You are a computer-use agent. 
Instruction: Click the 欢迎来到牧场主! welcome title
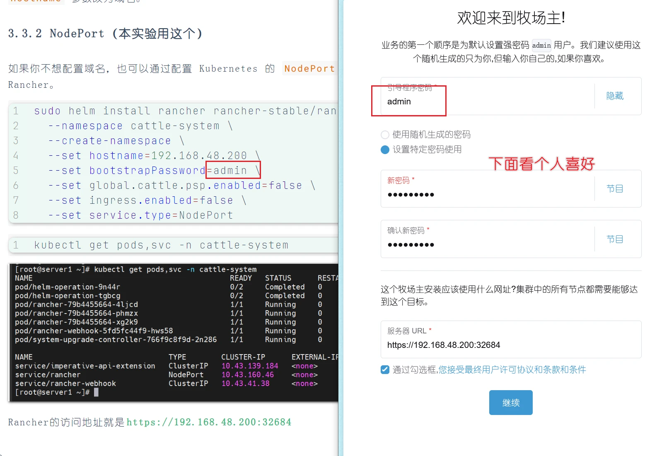pos(511,18)
